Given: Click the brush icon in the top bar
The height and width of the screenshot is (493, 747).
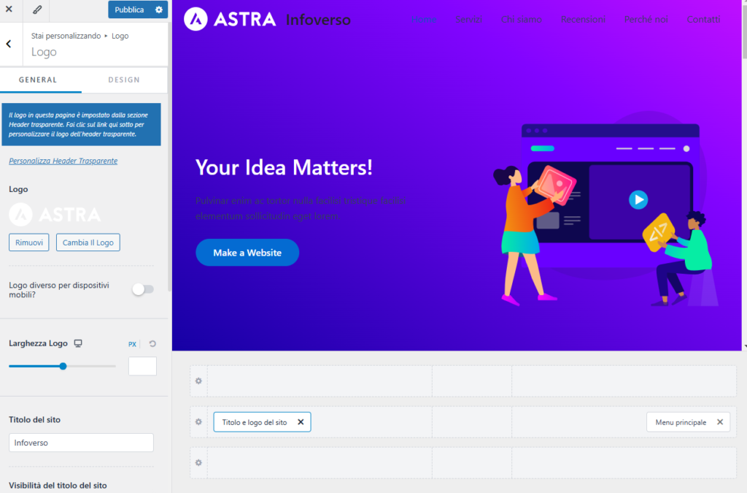Looking at the screenshot, I should pyautogui.click(x=37, y=9).
